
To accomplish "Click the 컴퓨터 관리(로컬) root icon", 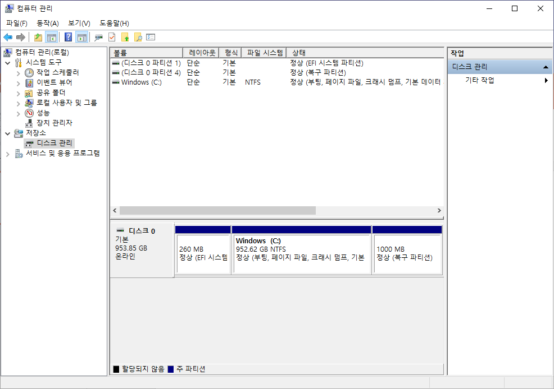I will tap(8, 53).
